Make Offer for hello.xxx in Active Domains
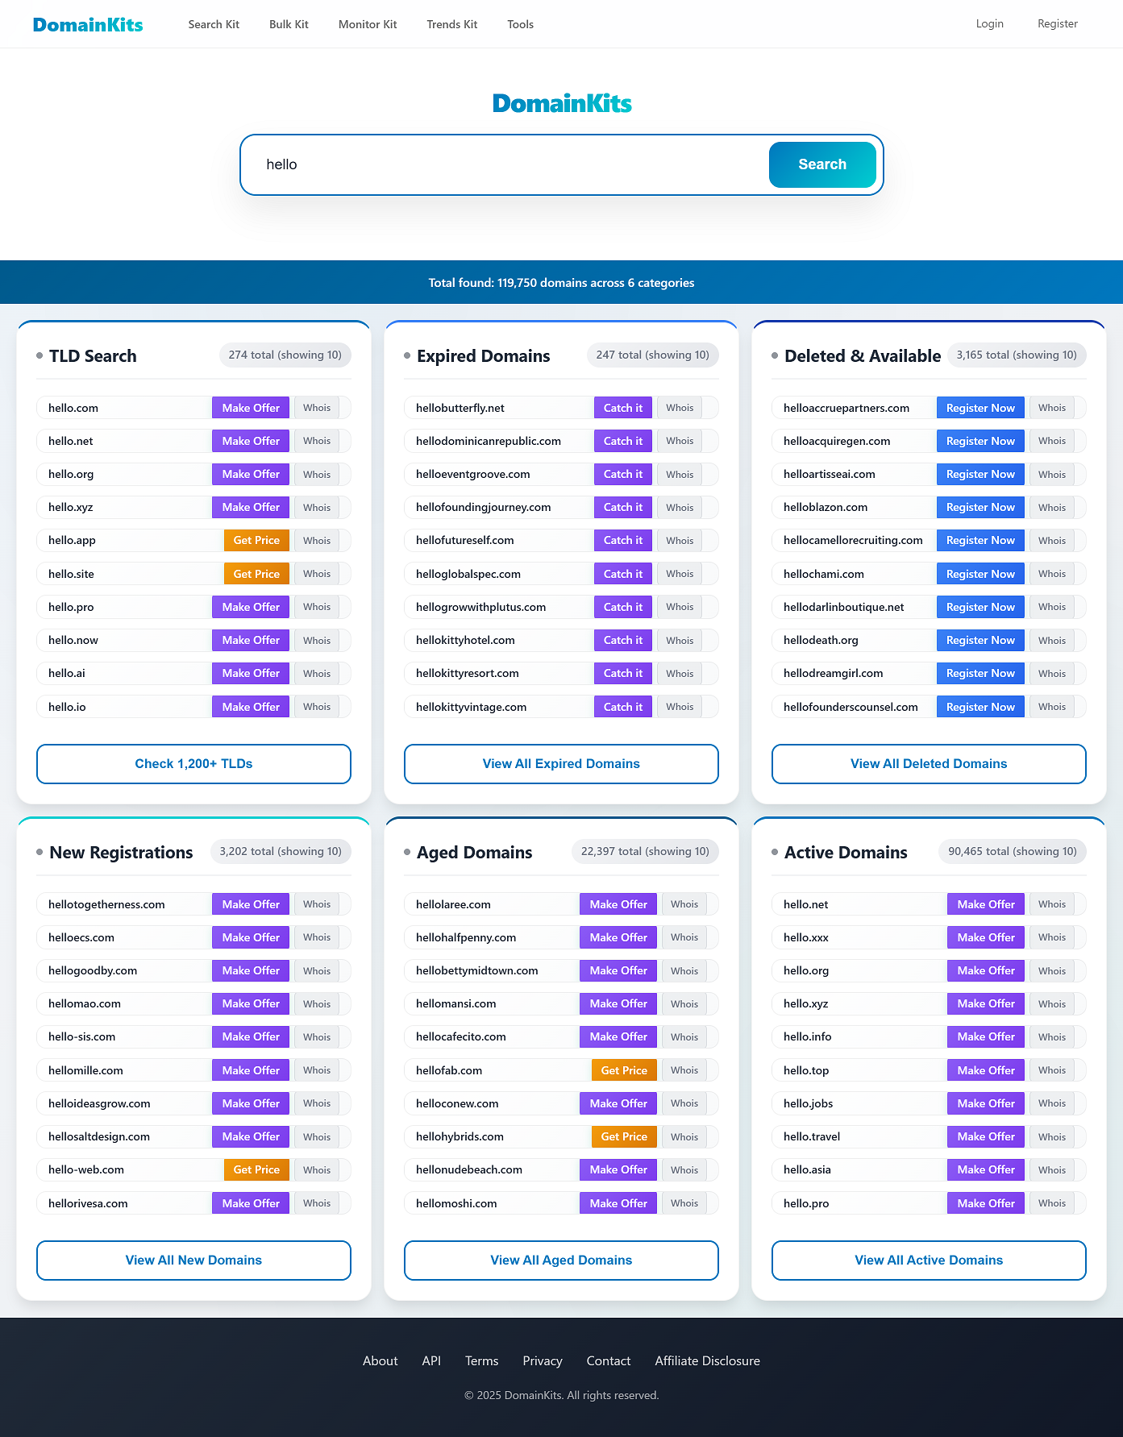 pyautogui.click(x=986, y=937)
